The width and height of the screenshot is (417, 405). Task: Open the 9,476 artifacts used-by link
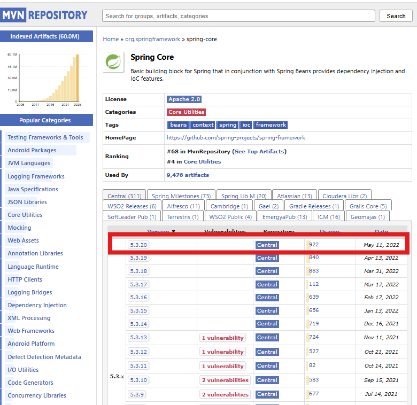188,175
